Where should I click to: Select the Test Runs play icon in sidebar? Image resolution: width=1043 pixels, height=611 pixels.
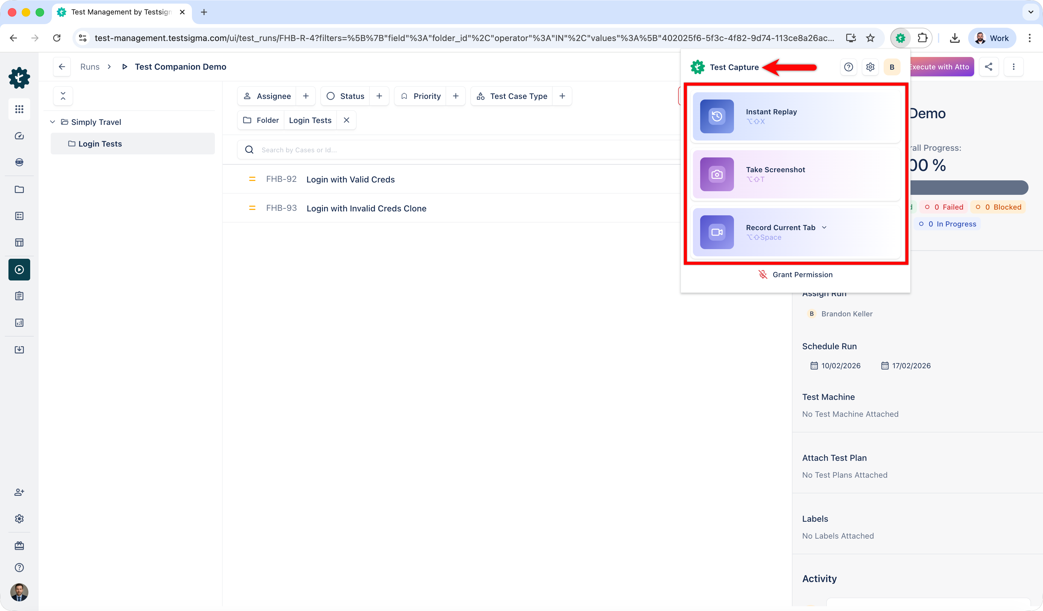[19, 269]
